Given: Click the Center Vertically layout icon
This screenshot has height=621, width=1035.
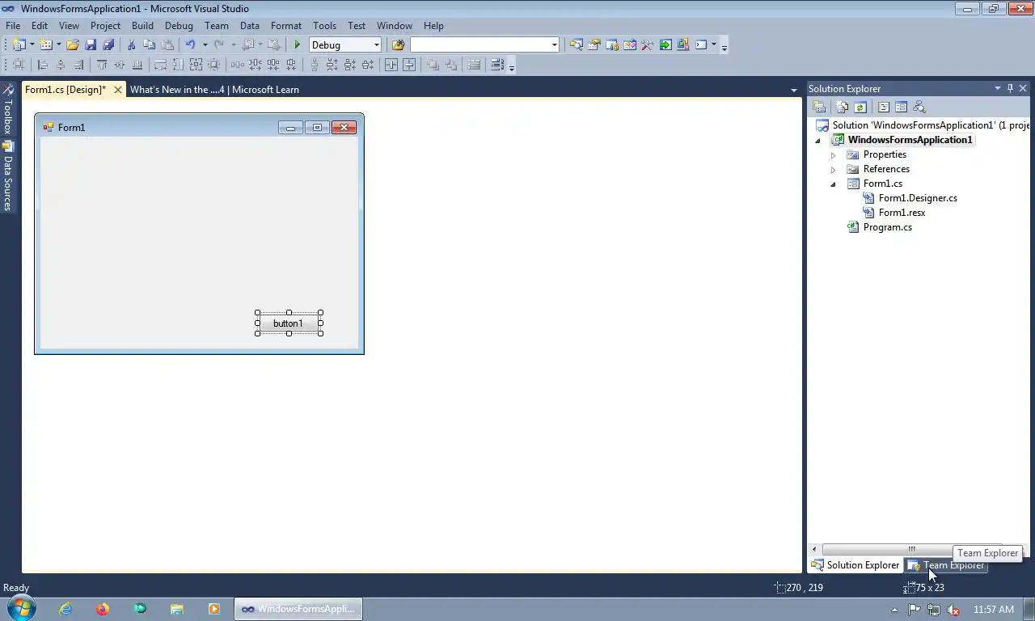Looking at the screenshot, I should (409, 65).
